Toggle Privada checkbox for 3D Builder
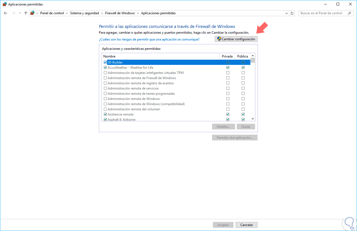The height and width of the screenshot is (231, 357). (228, 62)
